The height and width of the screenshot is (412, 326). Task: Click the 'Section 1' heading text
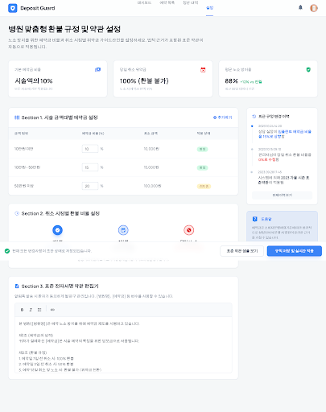click(x=60, y=117)
